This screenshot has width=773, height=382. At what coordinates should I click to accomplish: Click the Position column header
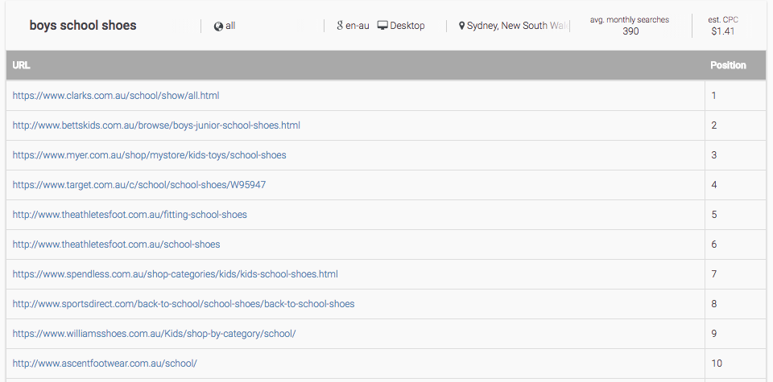pos(728,65)
